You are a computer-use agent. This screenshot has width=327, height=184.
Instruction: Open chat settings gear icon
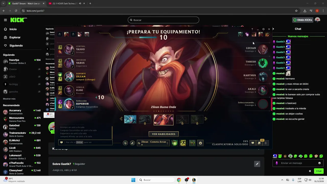coord(310,171)
